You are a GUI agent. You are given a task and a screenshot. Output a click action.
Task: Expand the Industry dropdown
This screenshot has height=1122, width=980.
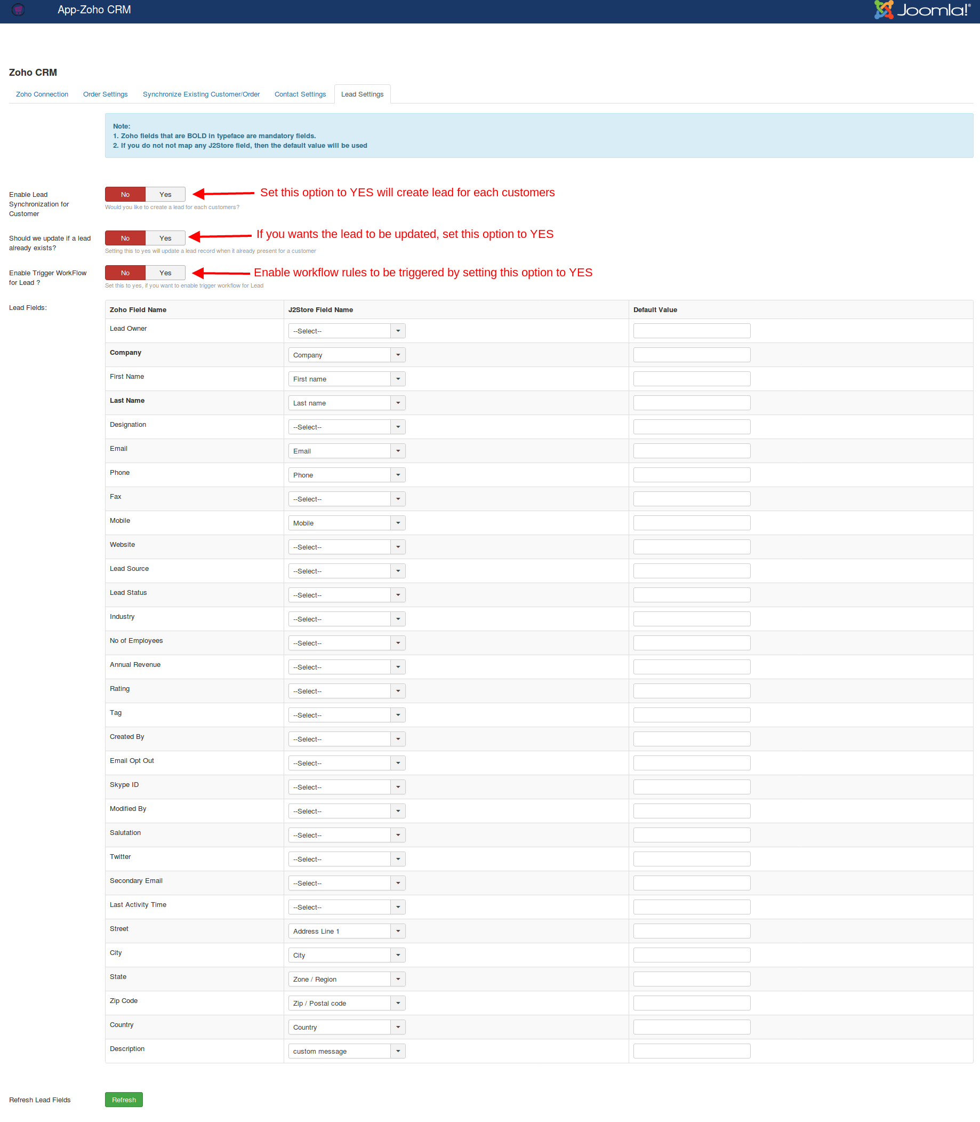(347, 619)
